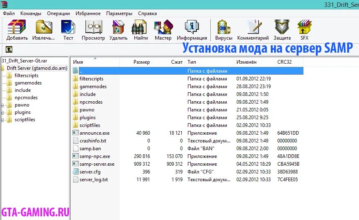Select the scriptfiles folder in file list
This screenshot has height=220, width=359.
click(x=90, y=125)
